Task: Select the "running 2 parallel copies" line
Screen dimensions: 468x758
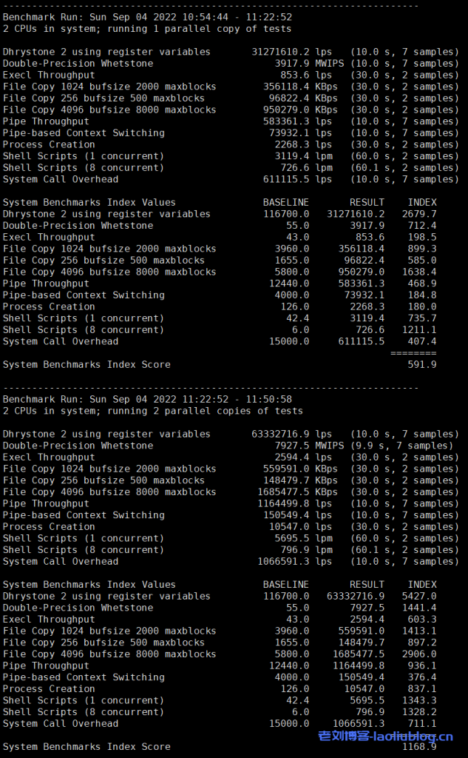Action: click(152, 411)
